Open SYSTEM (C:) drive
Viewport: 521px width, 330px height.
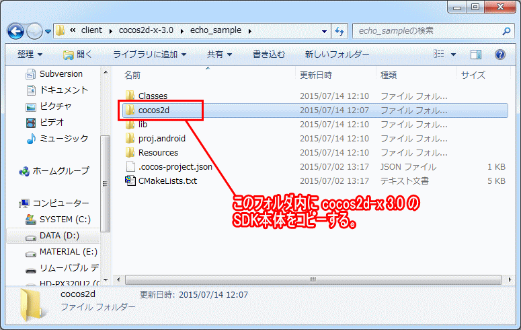point(65,219)
